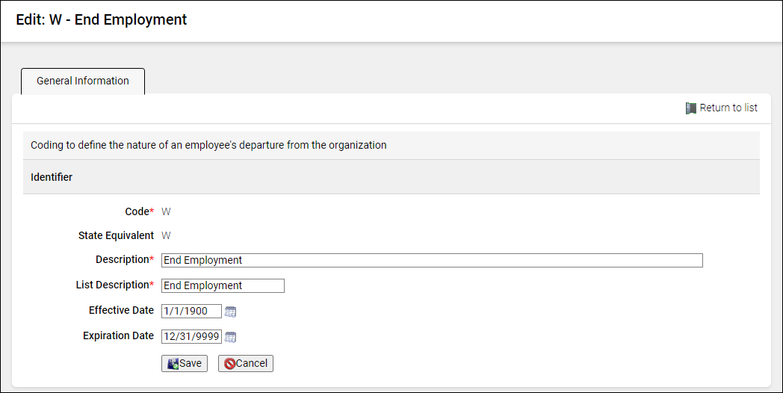Click the Code value W
This screenshot has height=393, width=783.
click(166, 211)
